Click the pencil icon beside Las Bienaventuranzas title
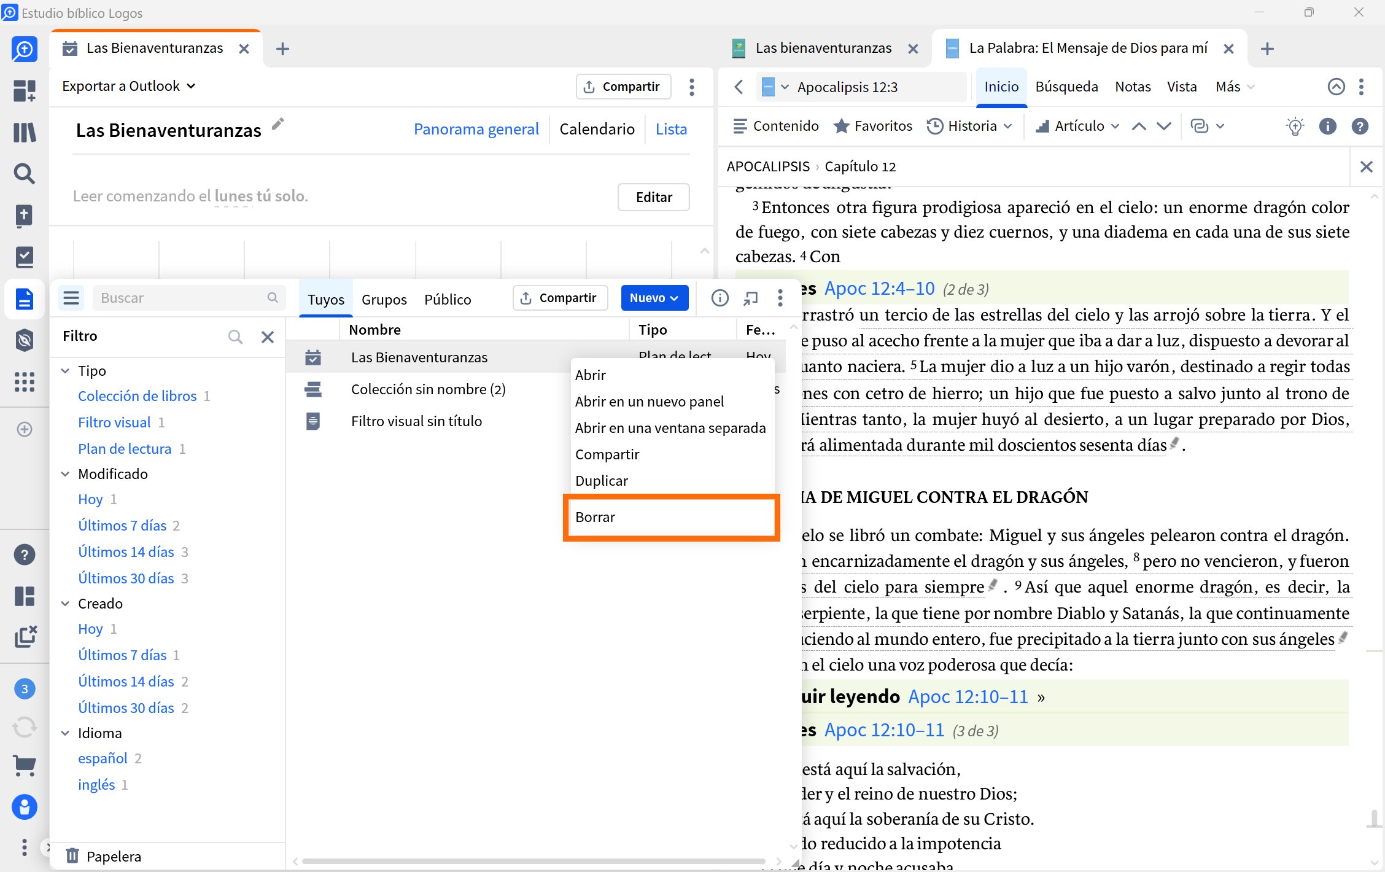This screenshot has height=872, width=1385. [x=278, y=124]
